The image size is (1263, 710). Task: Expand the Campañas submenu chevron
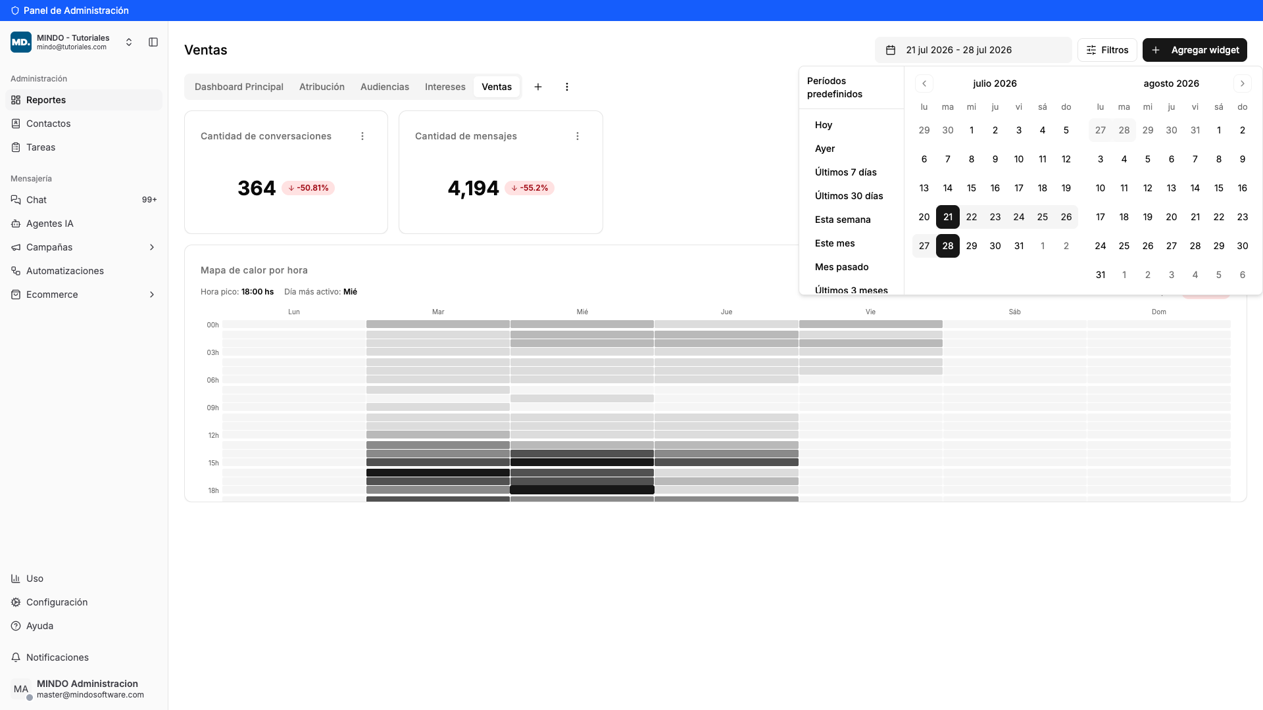152,247
